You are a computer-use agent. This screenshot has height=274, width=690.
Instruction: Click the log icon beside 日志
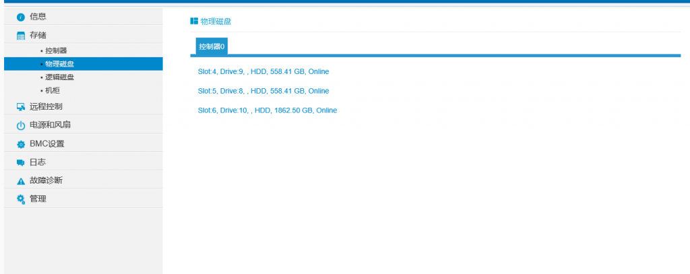[x=20, y=162]
